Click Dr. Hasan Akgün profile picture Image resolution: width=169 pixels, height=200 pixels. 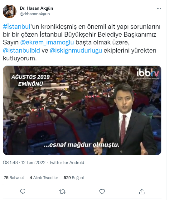[x=10, y=11]
